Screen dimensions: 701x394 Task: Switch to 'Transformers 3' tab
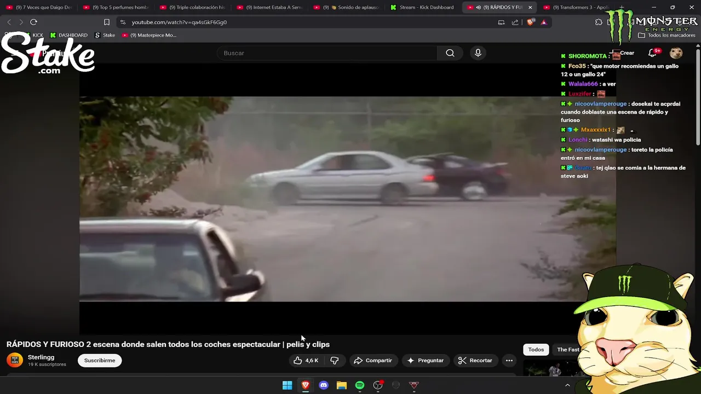576,7
